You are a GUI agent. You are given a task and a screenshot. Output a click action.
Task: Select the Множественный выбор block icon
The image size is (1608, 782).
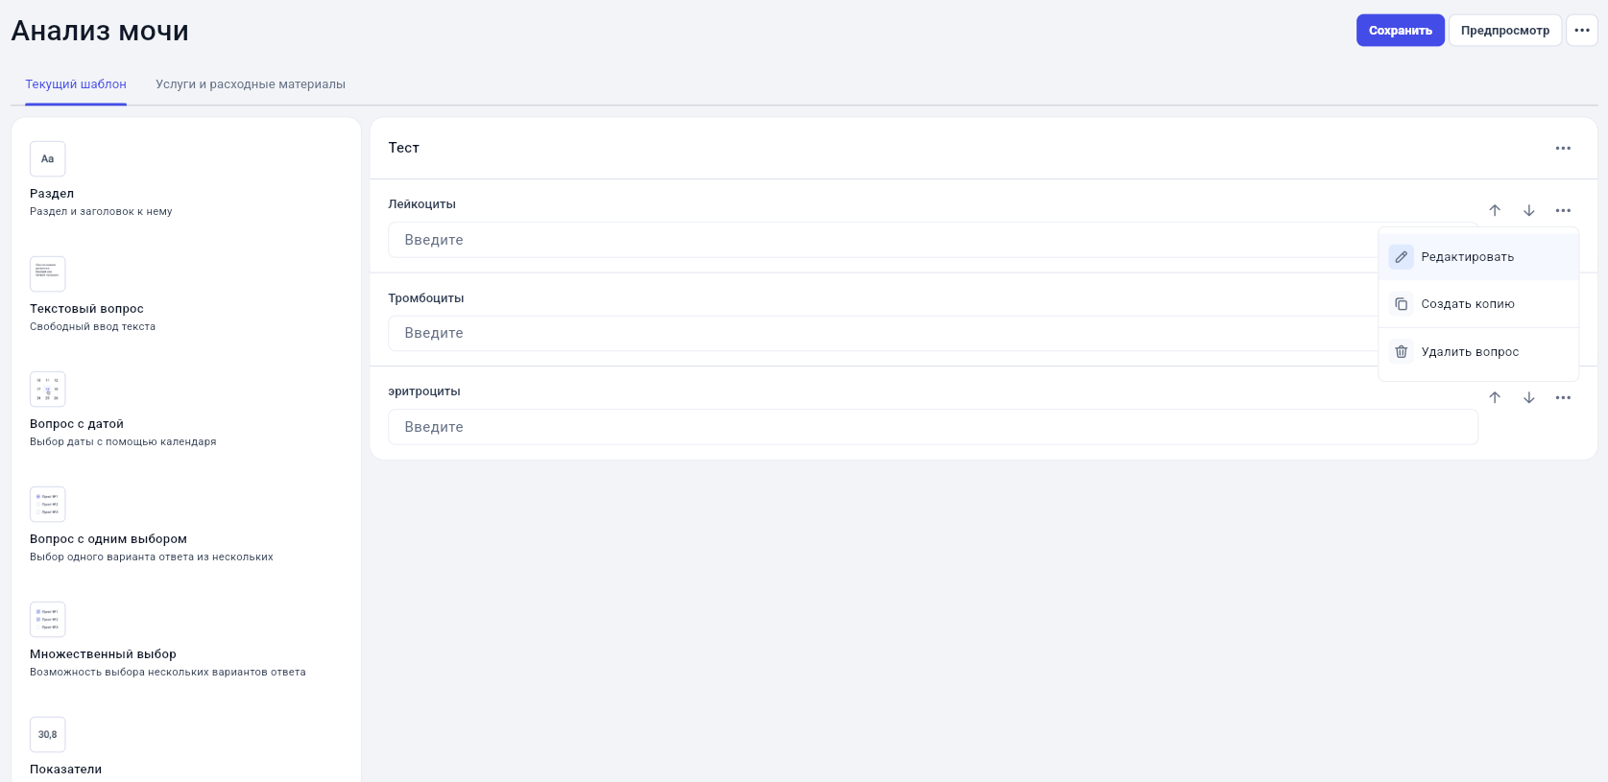point(47,619)
